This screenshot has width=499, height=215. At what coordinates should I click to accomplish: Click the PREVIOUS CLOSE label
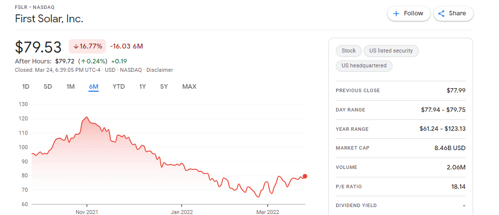[x=358, y=91]
